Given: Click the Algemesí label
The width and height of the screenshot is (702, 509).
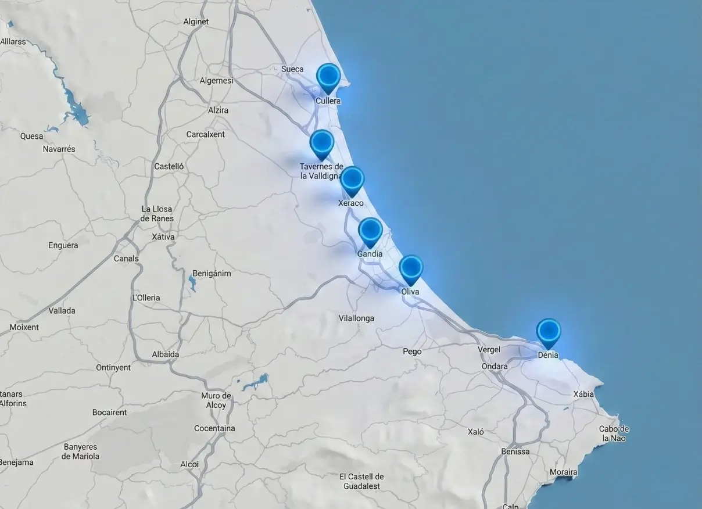Looking at the screenshot, I should click(x=216, y=81).
